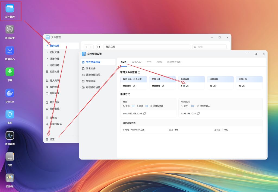Open the 应用中心 store icon
Screen dimensions: 278x192
[x=10, y=51]
